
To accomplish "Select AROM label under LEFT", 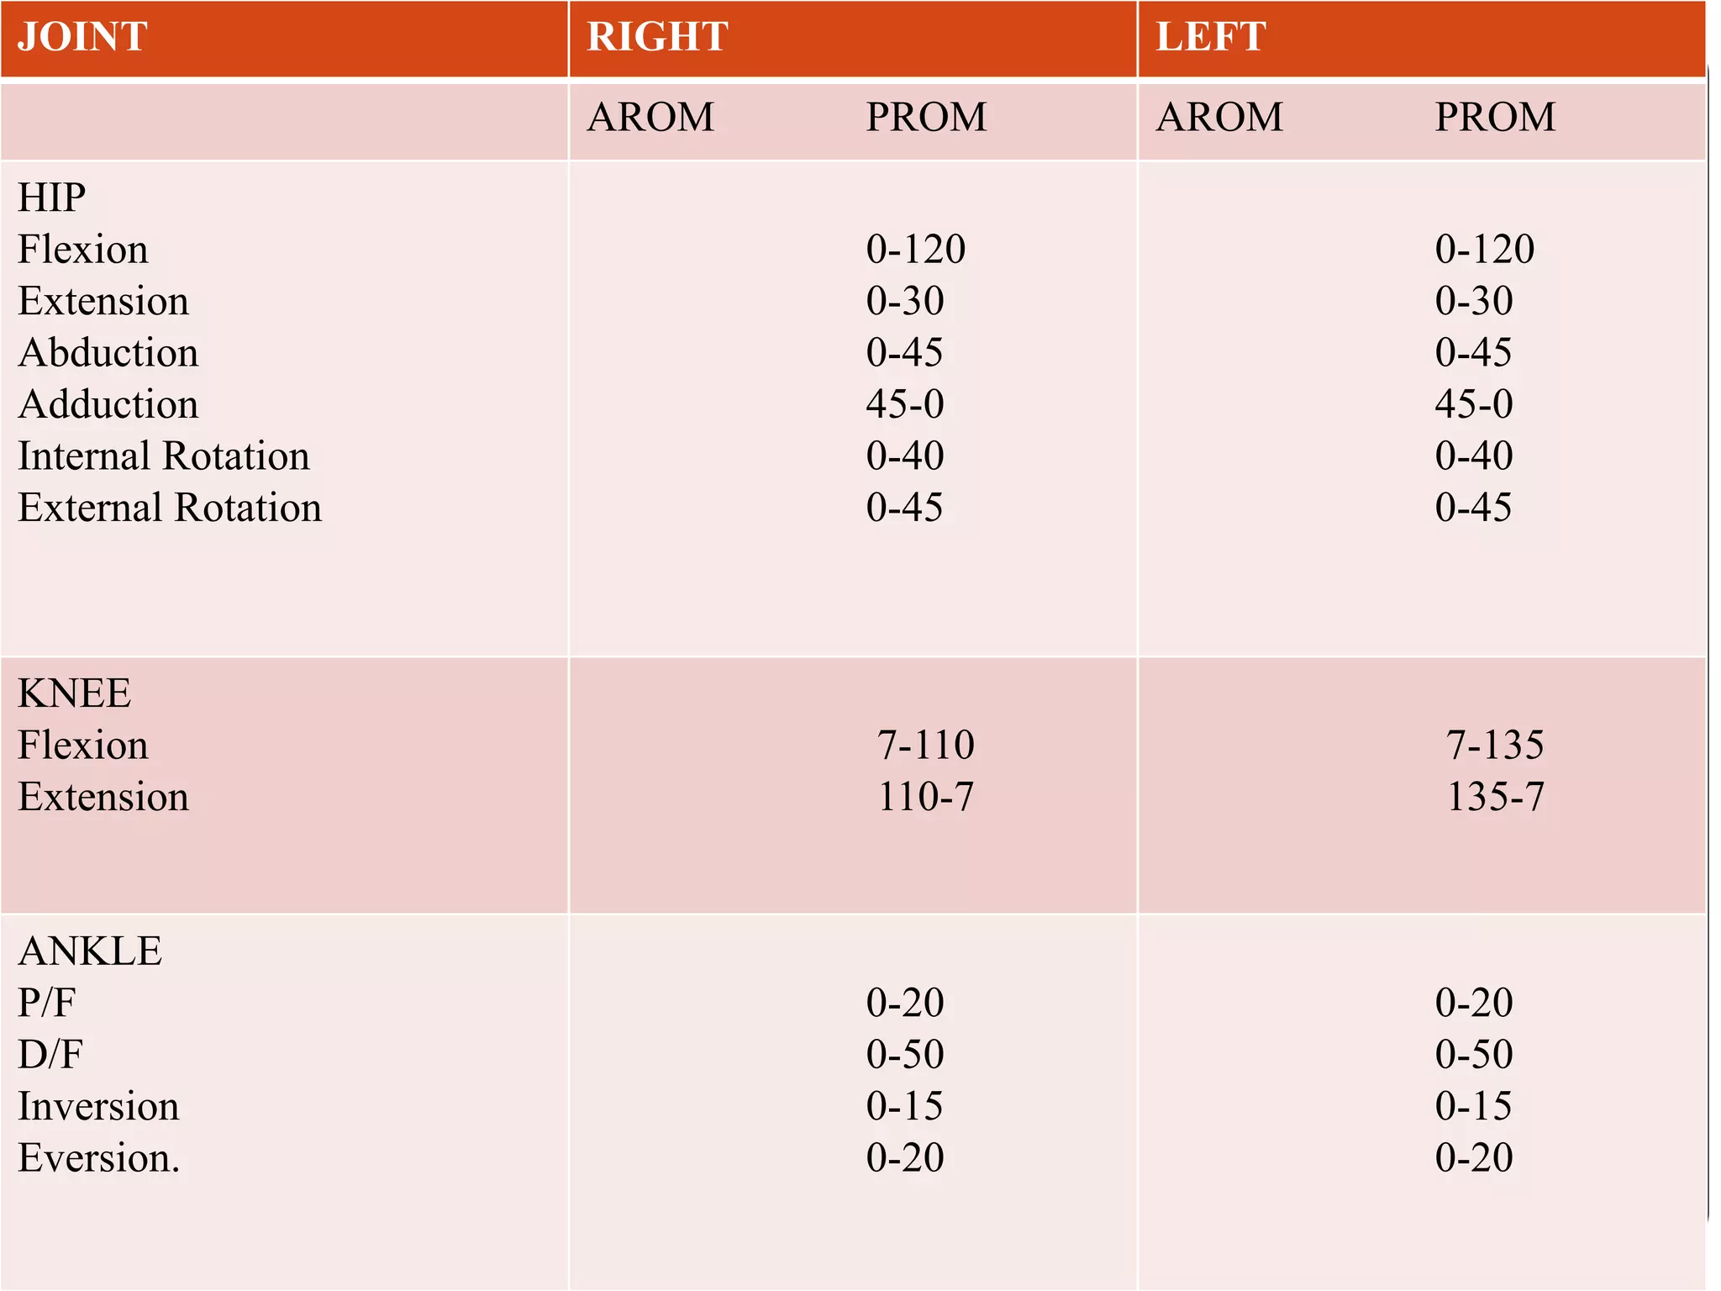I will point(1219,117).
